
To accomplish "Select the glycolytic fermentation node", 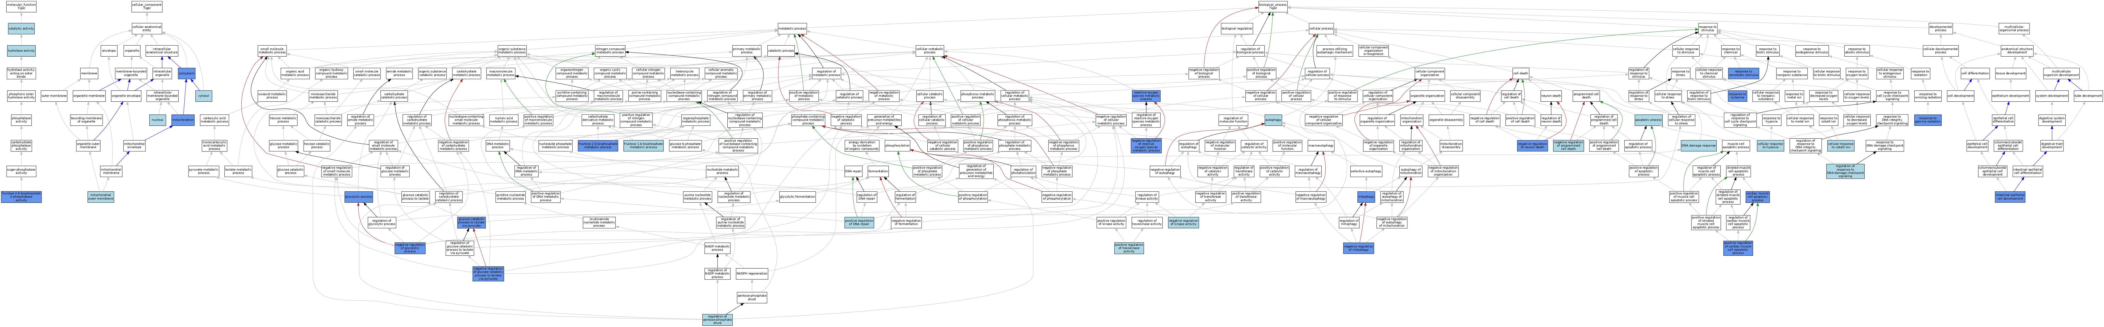I will click(797, 197).
